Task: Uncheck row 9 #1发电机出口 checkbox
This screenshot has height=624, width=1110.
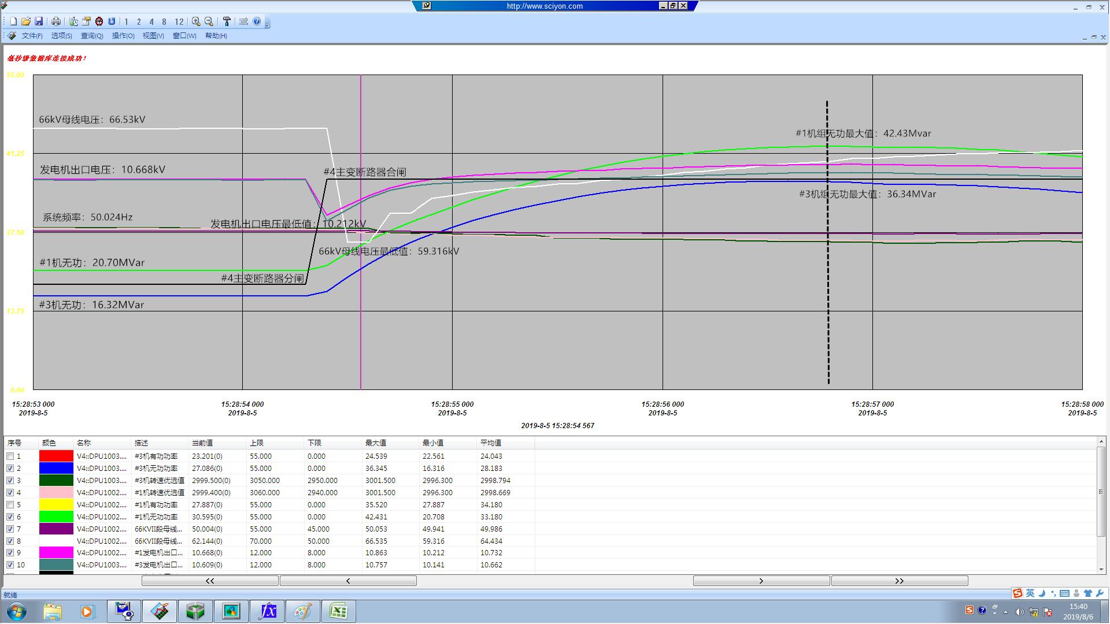Action: [x=10, y=553]
